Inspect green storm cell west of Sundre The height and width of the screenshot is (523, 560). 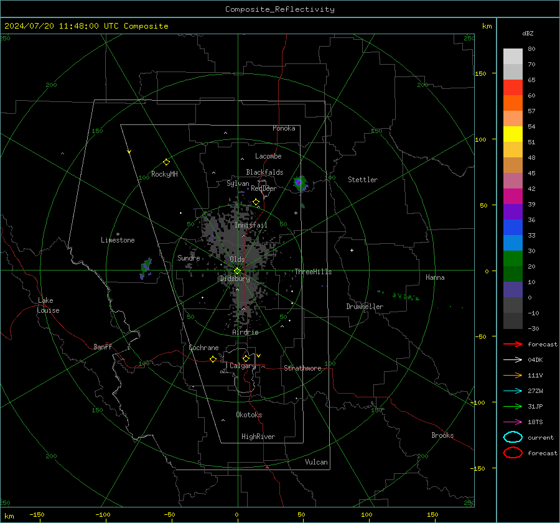coord(146,269)
